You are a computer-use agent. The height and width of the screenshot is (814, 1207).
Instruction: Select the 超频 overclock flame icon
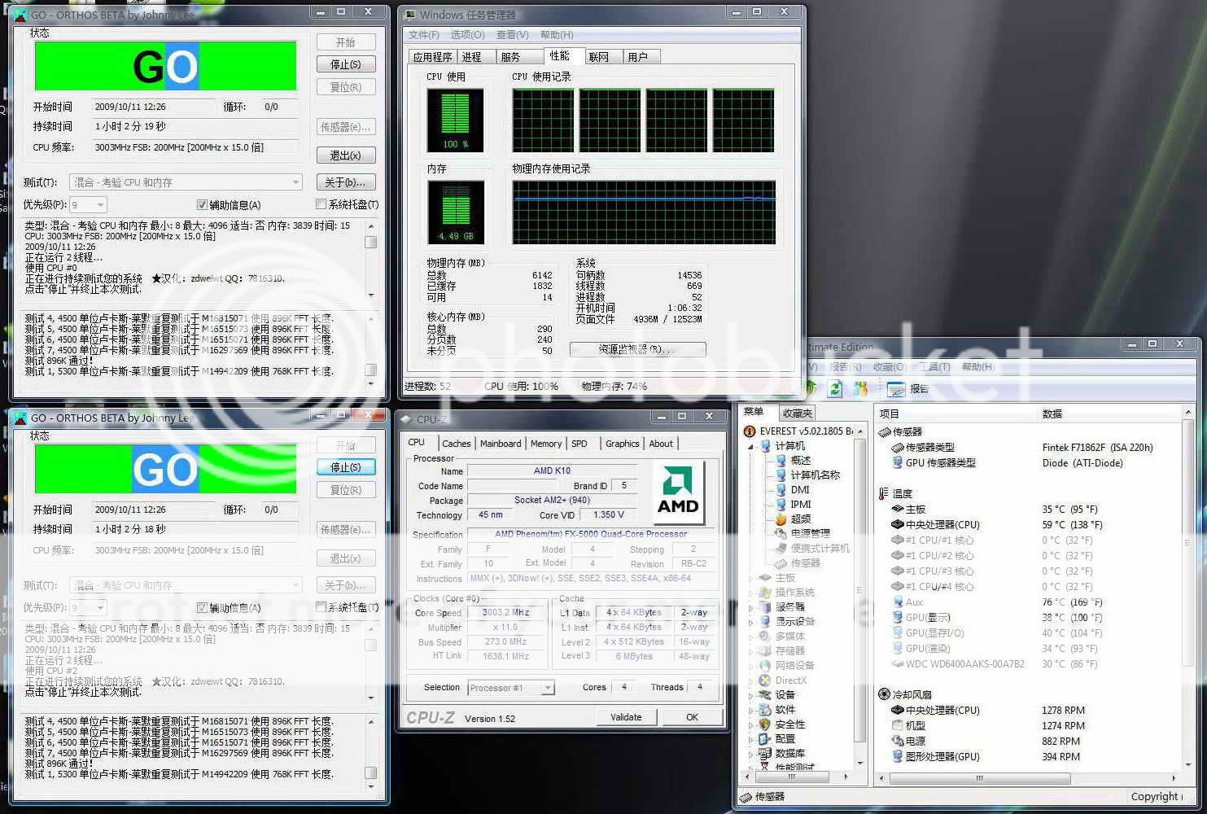[781, 519]
